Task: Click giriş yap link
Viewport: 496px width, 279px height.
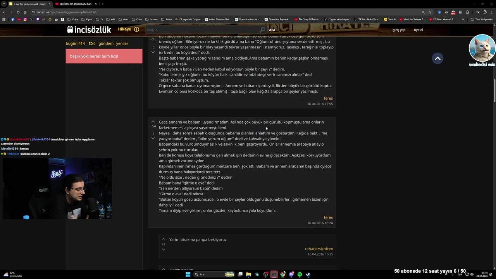Action: click(x=399, y=30)
